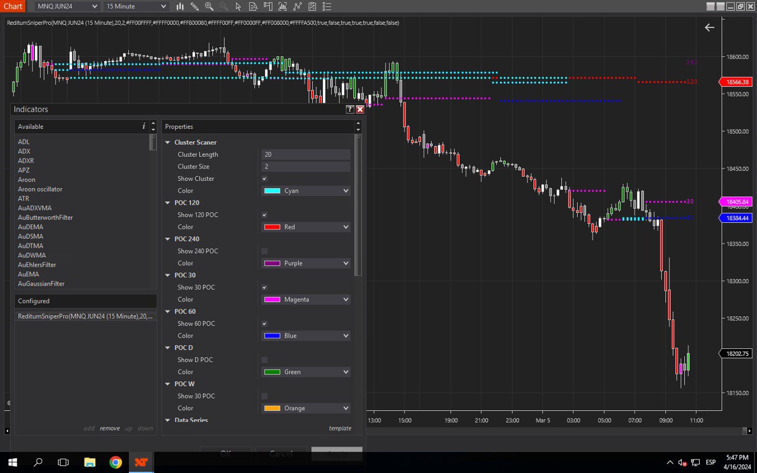This screenshot has height=473, width=757.
Task: Open File Explorer from taskbar
Action: pyautogui.click(x=90, y=462)
